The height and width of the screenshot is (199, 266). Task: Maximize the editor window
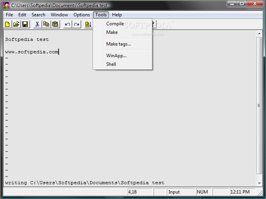[242, 4]
